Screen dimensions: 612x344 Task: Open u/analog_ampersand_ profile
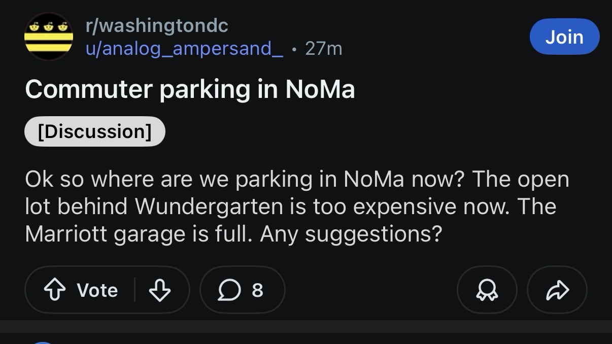[x=184, y=49]
